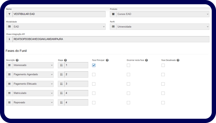Click the info icon beside Chave integração API
Image resolution: width=216 pixels, height=123 pixels.
click(x=9, y=39)
